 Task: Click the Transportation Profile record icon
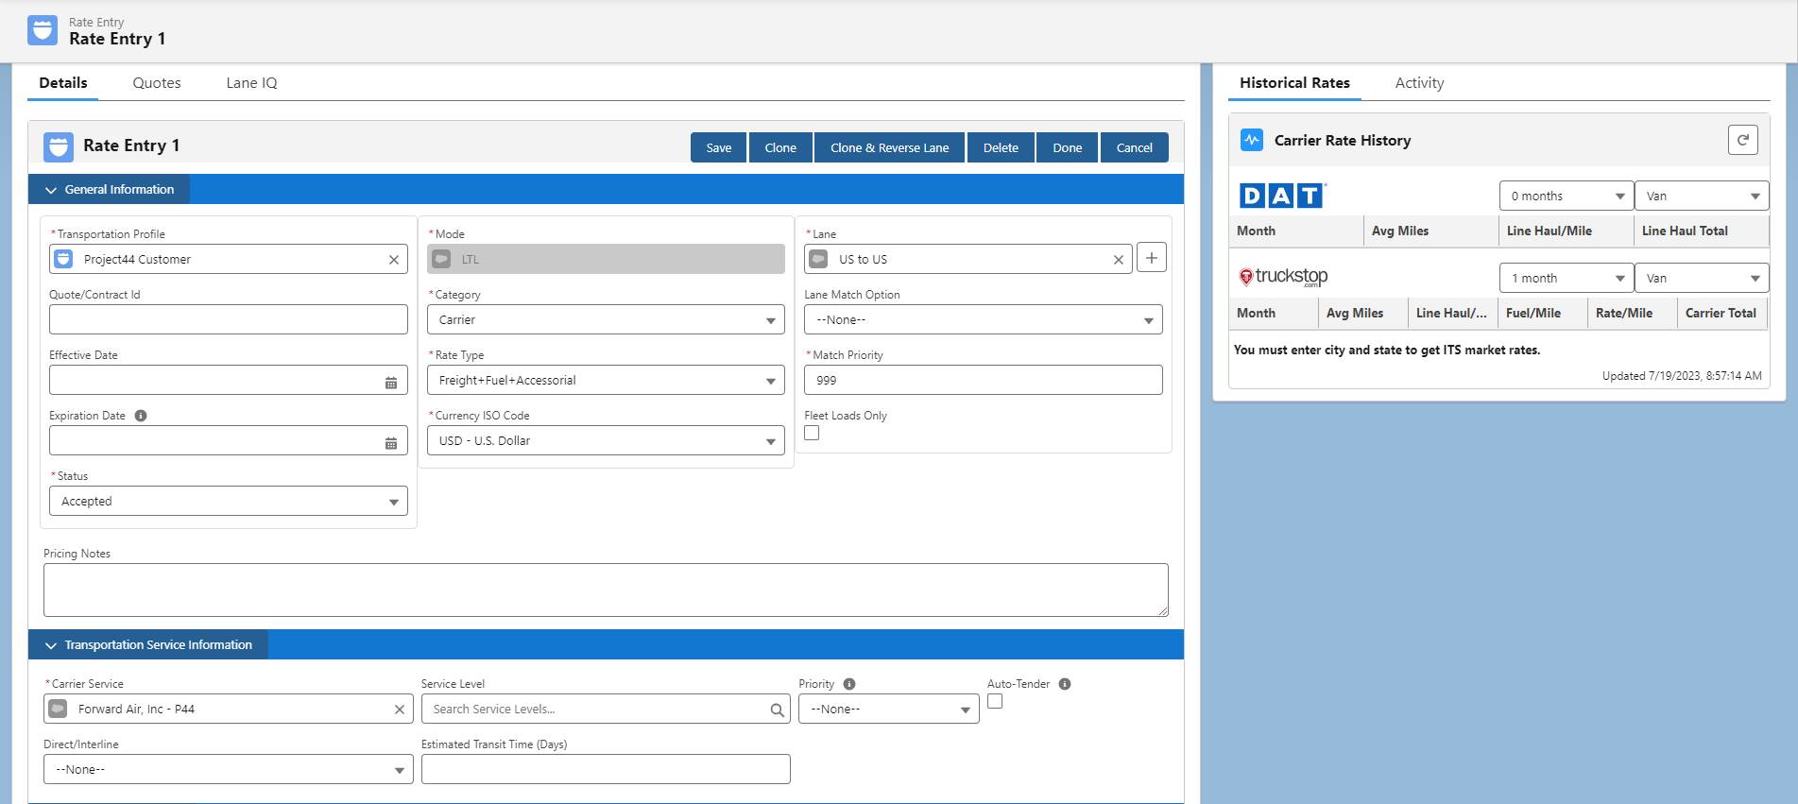pyautogui.click(x=63, y=259)
